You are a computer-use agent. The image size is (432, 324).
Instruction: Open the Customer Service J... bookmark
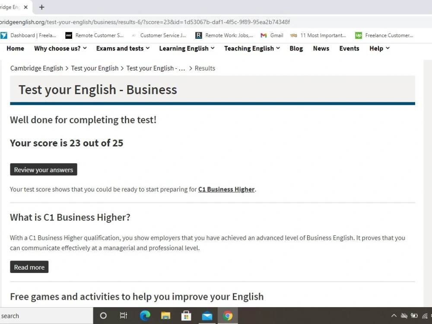[159, 35]
